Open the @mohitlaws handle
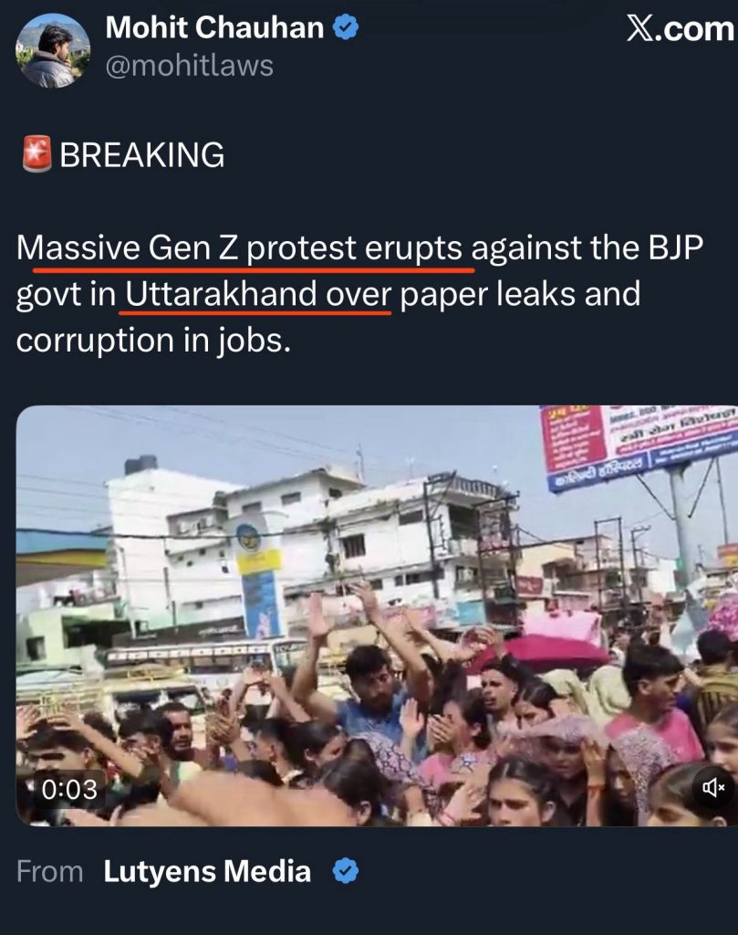Screen dimensions: 738x935 click(189, 66)
